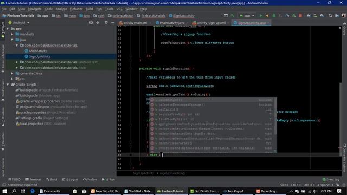Screen dimensions: 347x195
Task: Stop the app with red square icon
Action: [x=300, y=16]
